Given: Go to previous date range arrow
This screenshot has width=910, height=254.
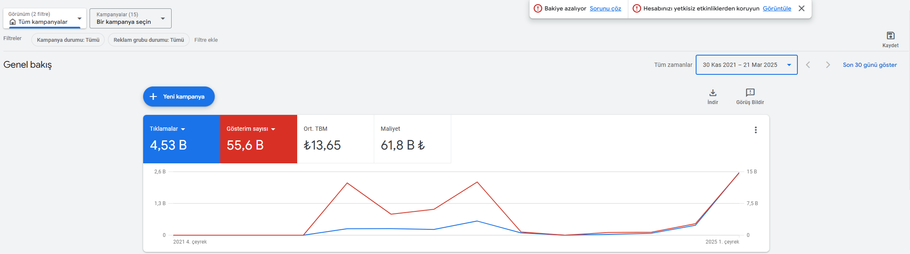Looking at the screenshot, I should (808, 65).
